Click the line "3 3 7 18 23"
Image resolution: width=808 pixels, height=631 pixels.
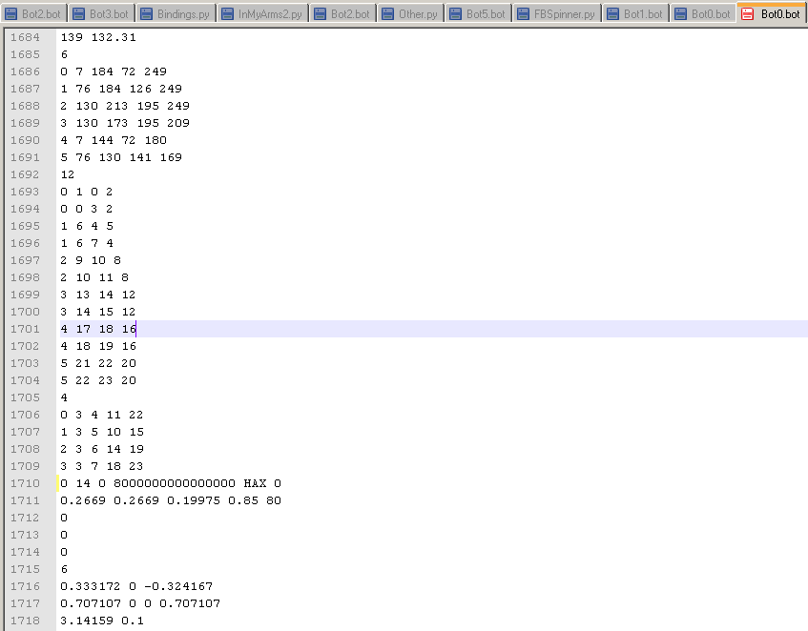[102, 466]
